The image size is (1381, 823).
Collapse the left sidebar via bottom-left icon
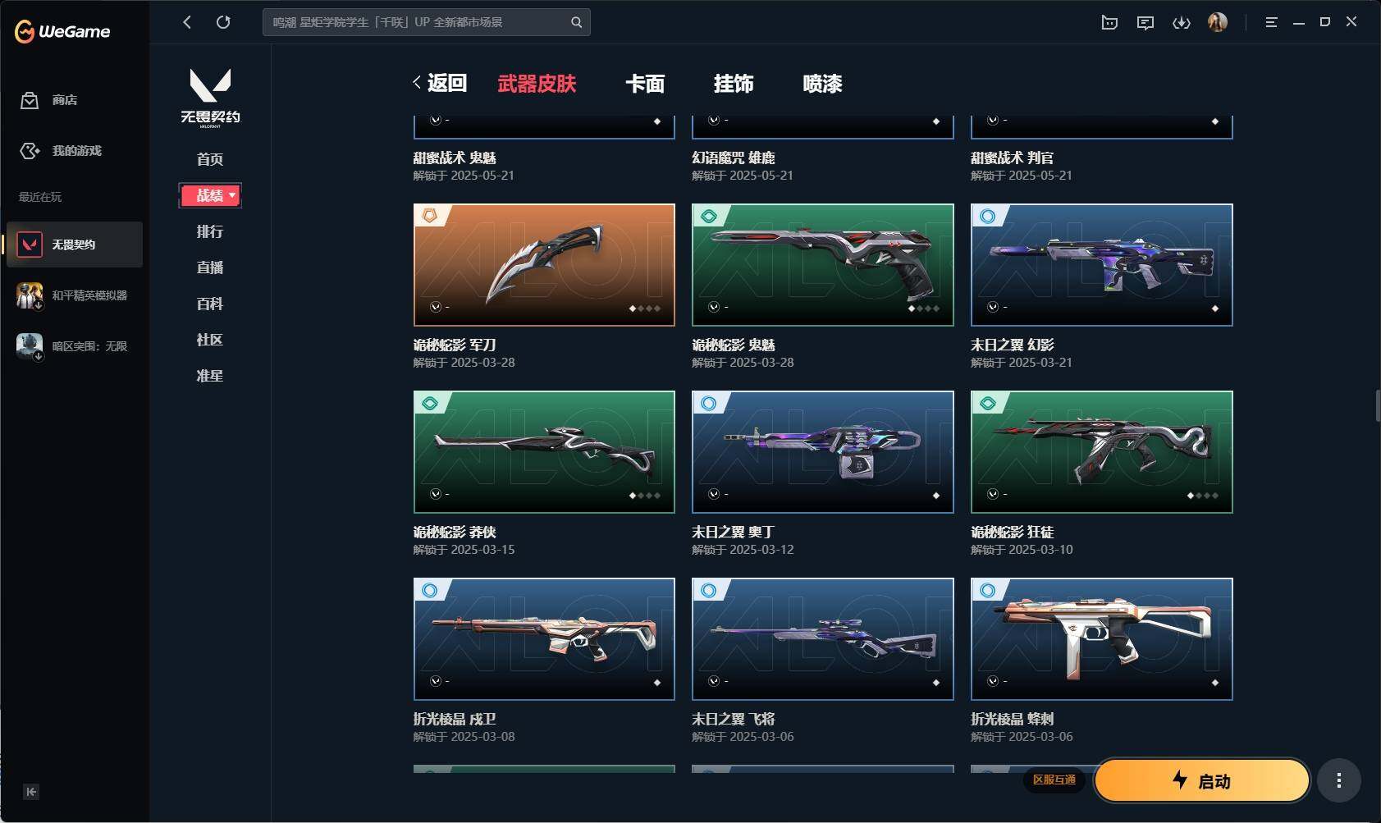click(31, 792)
